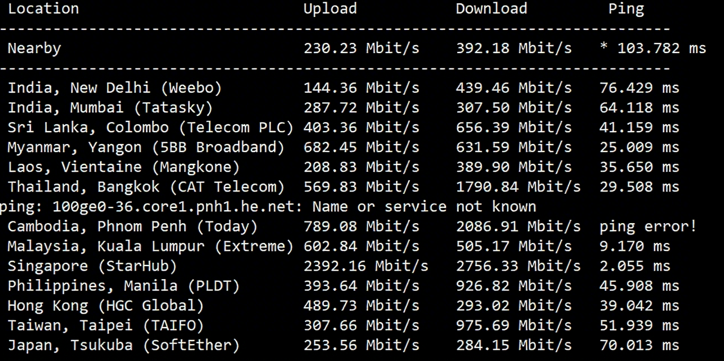Click Japan, Tsukuba (SoftEther) location text
The image size is (724, 361).
pyautogui.click(x=124, y=345)
